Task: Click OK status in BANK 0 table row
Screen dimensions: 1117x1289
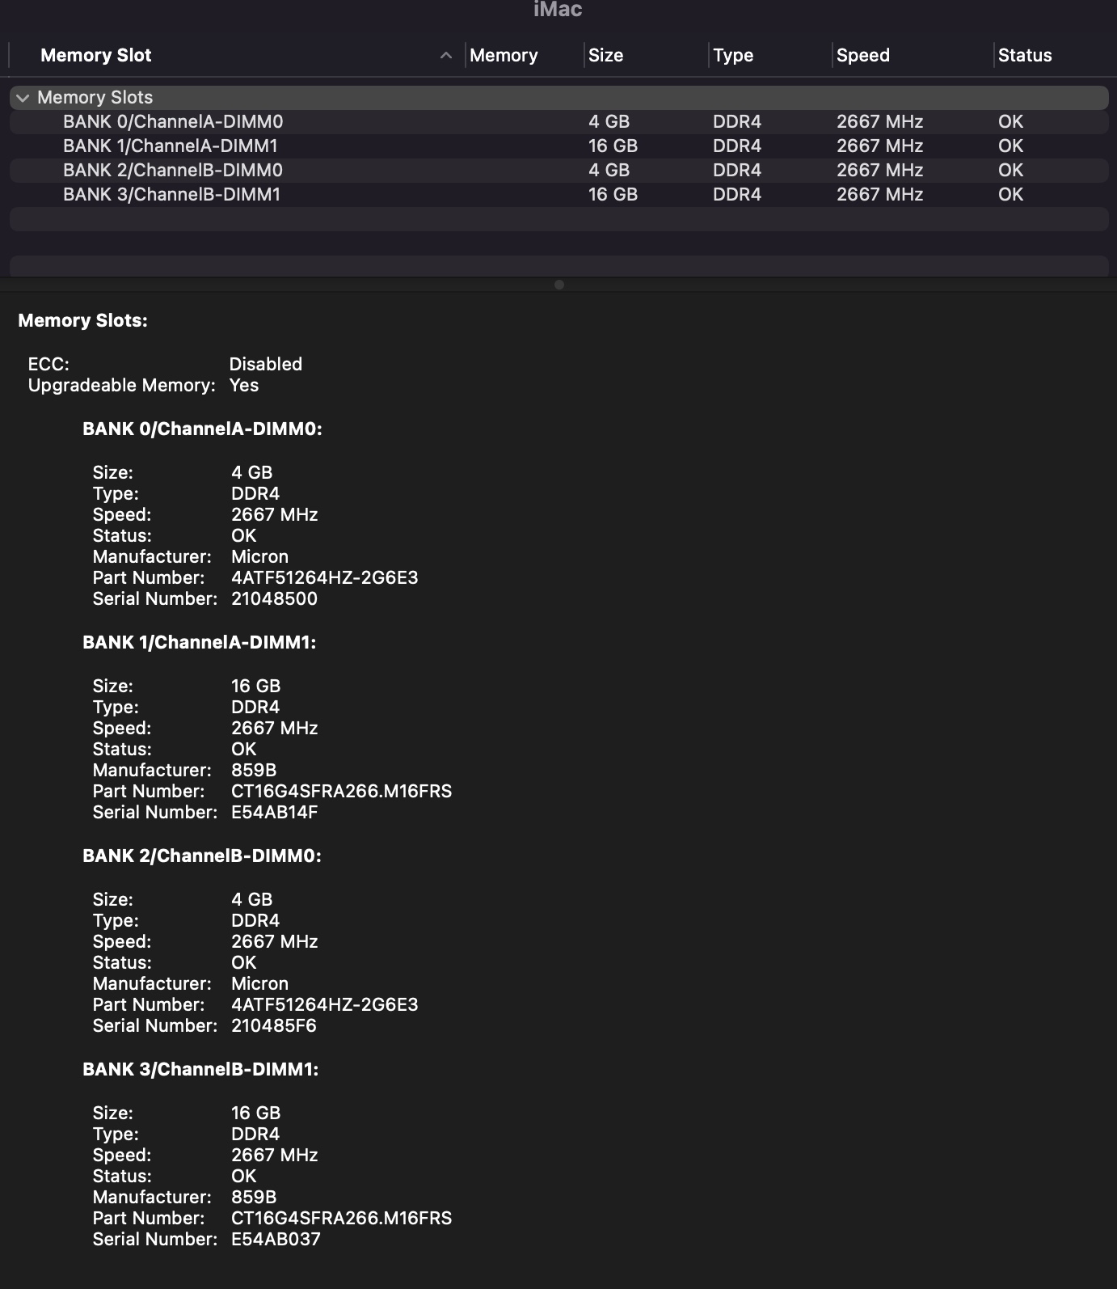Action: click(1010, 122)
